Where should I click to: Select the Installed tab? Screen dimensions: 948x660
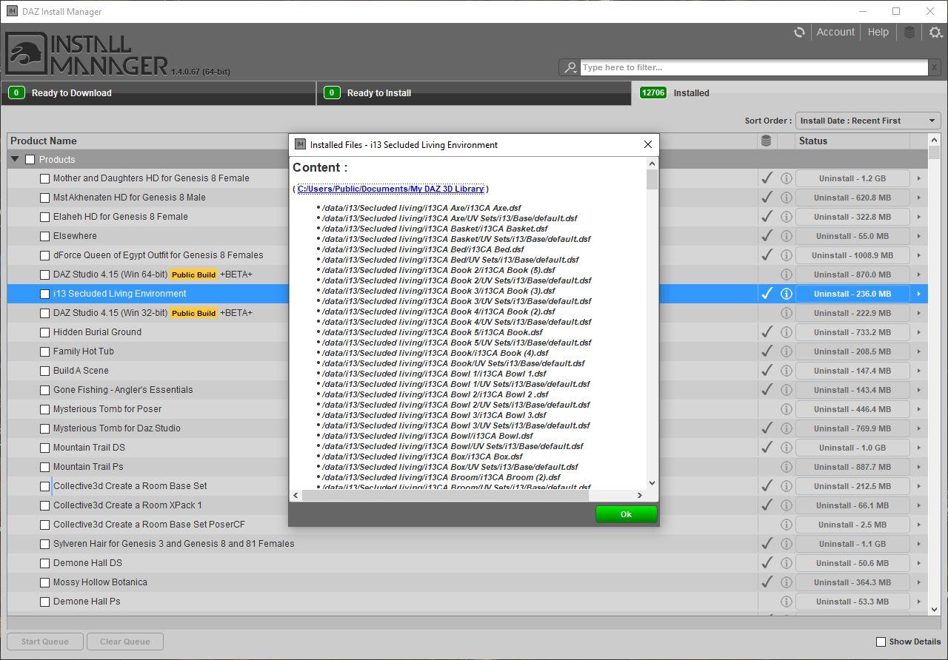(x=789, y=93)
